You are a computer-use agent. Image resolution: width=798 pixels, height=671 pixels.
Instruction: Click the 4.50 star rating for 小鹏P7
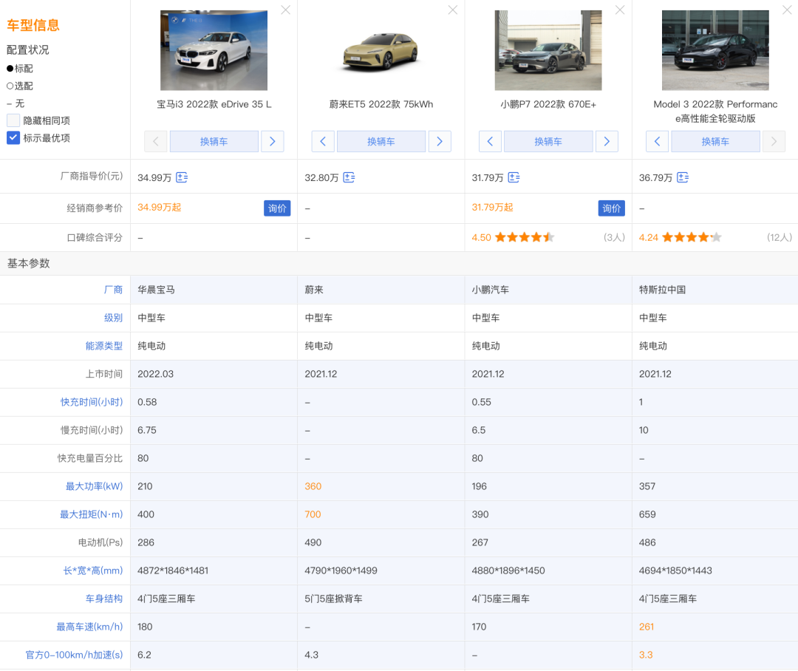513,237
